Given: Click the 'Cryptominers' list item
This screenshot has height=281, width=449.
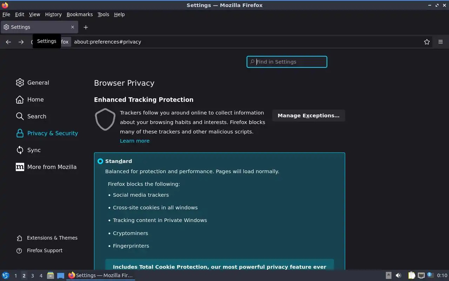Looking at the screenshot, I should pyautogui.click(x=130, y=233).
